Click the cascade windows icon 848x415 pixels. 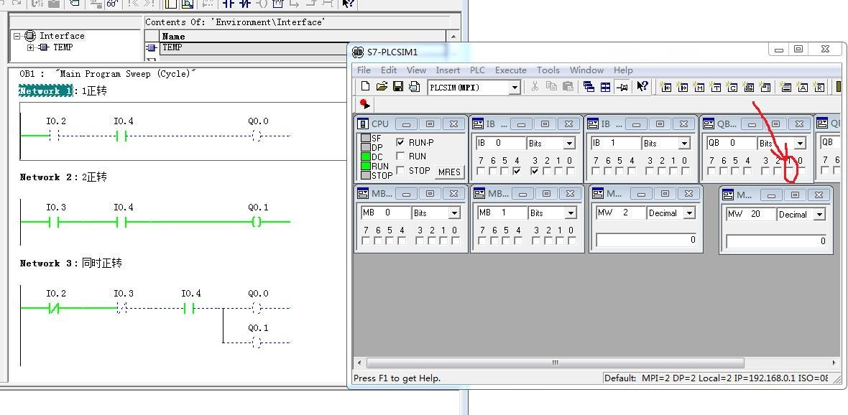589,87
